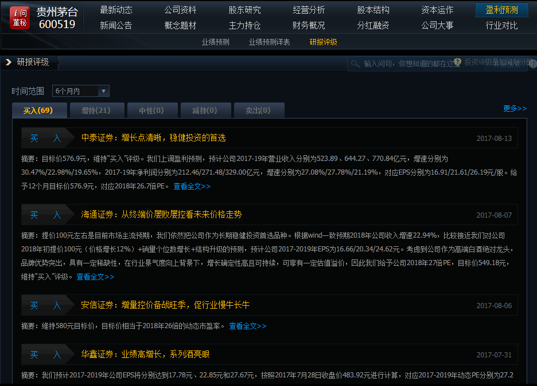This screenshot has width=537, height=386.
Task: Click the 更多>> link
Action: [x=515, y=108]
